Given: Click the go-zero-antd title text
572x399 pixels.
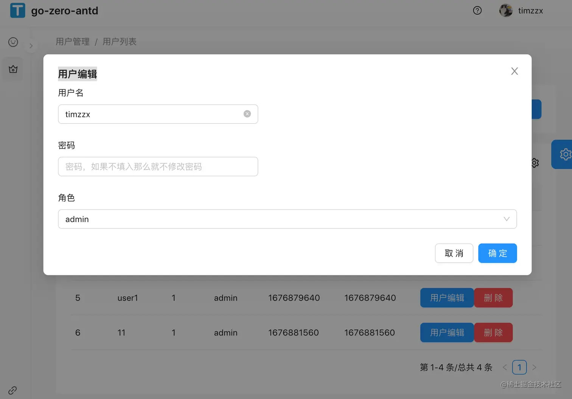Looking at the screenshot, I should (65, 11).
